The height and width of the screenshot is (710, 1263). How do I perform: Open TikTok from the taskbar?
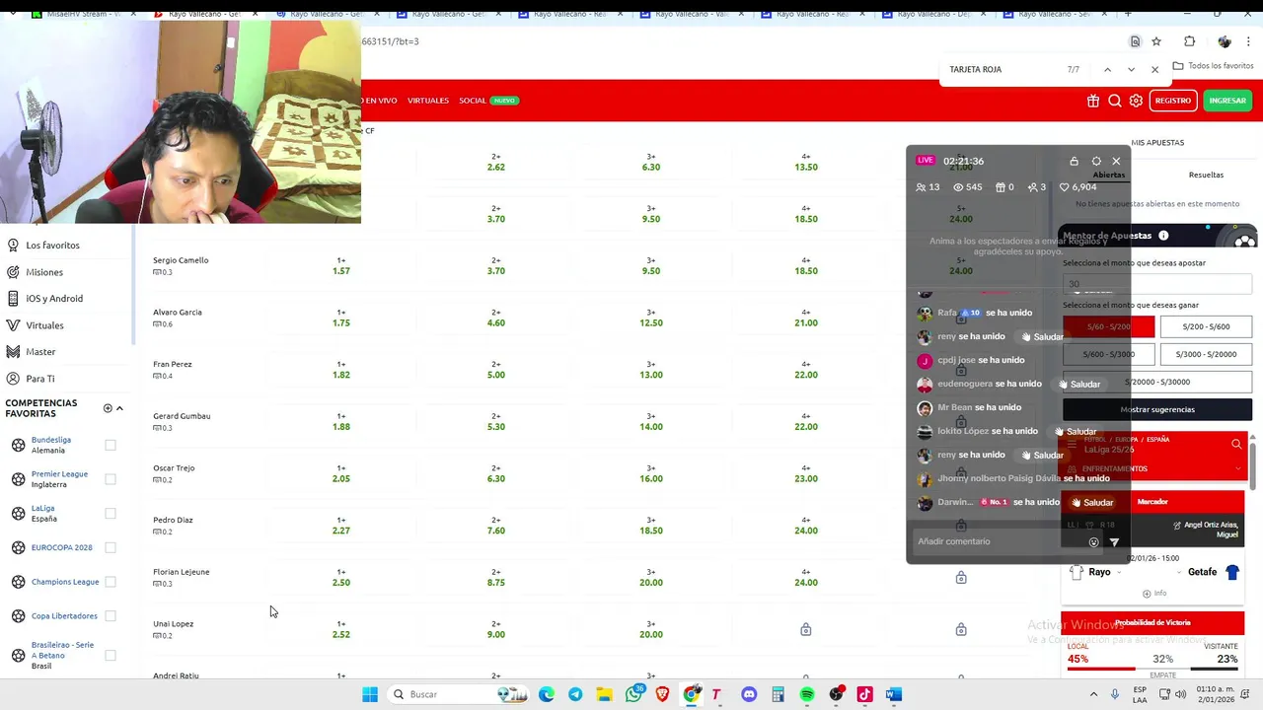coord(864,694)
